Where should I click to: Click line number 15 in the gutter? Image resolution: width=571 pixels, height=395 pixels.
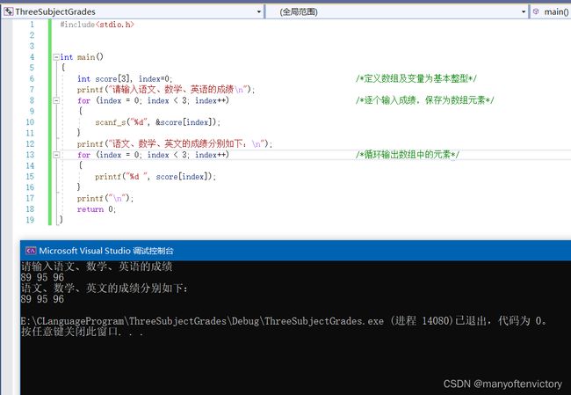30,177
